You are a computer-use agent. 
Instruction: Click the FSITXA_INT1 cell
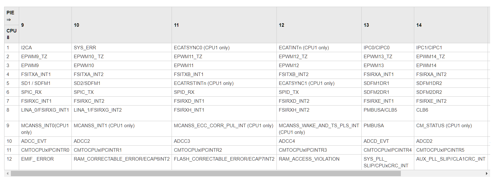click(x=45, y=74)
